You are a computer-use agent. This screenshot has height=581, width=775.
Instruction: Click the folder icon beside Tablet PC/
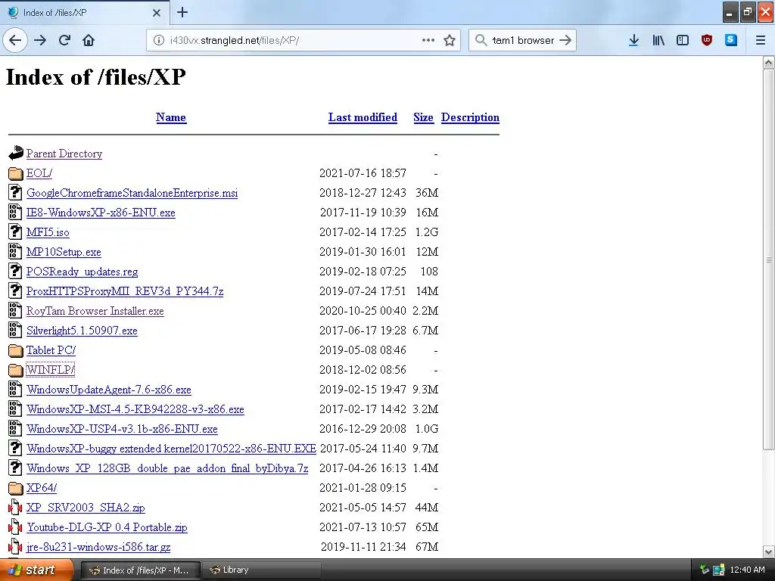(x=15, y=350)
